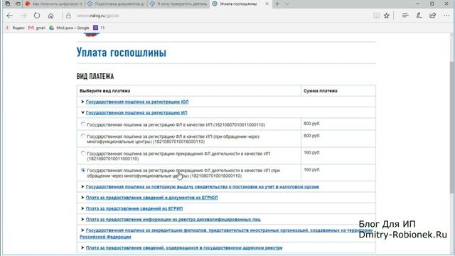Open the gmail bookmark
Viewport: 455px width, 256px height.
tap(37, 28)
